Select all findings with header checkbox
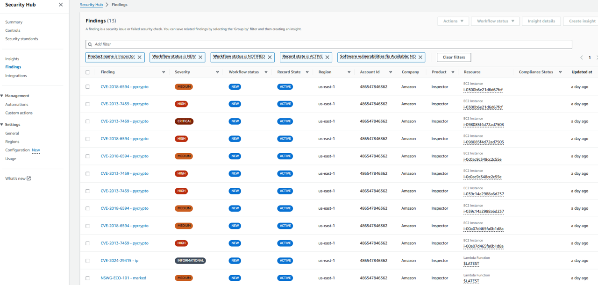The height and width of the screenshot is (285, 598). coord(87,72)
